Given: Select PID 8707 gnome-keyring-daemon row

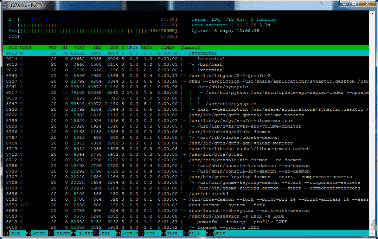Looking at the screenshot, I should (186, 177).
